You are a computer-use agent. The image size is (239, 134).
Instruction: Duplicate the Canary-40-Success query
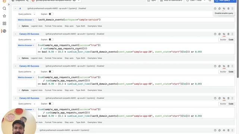coord(220,66)
